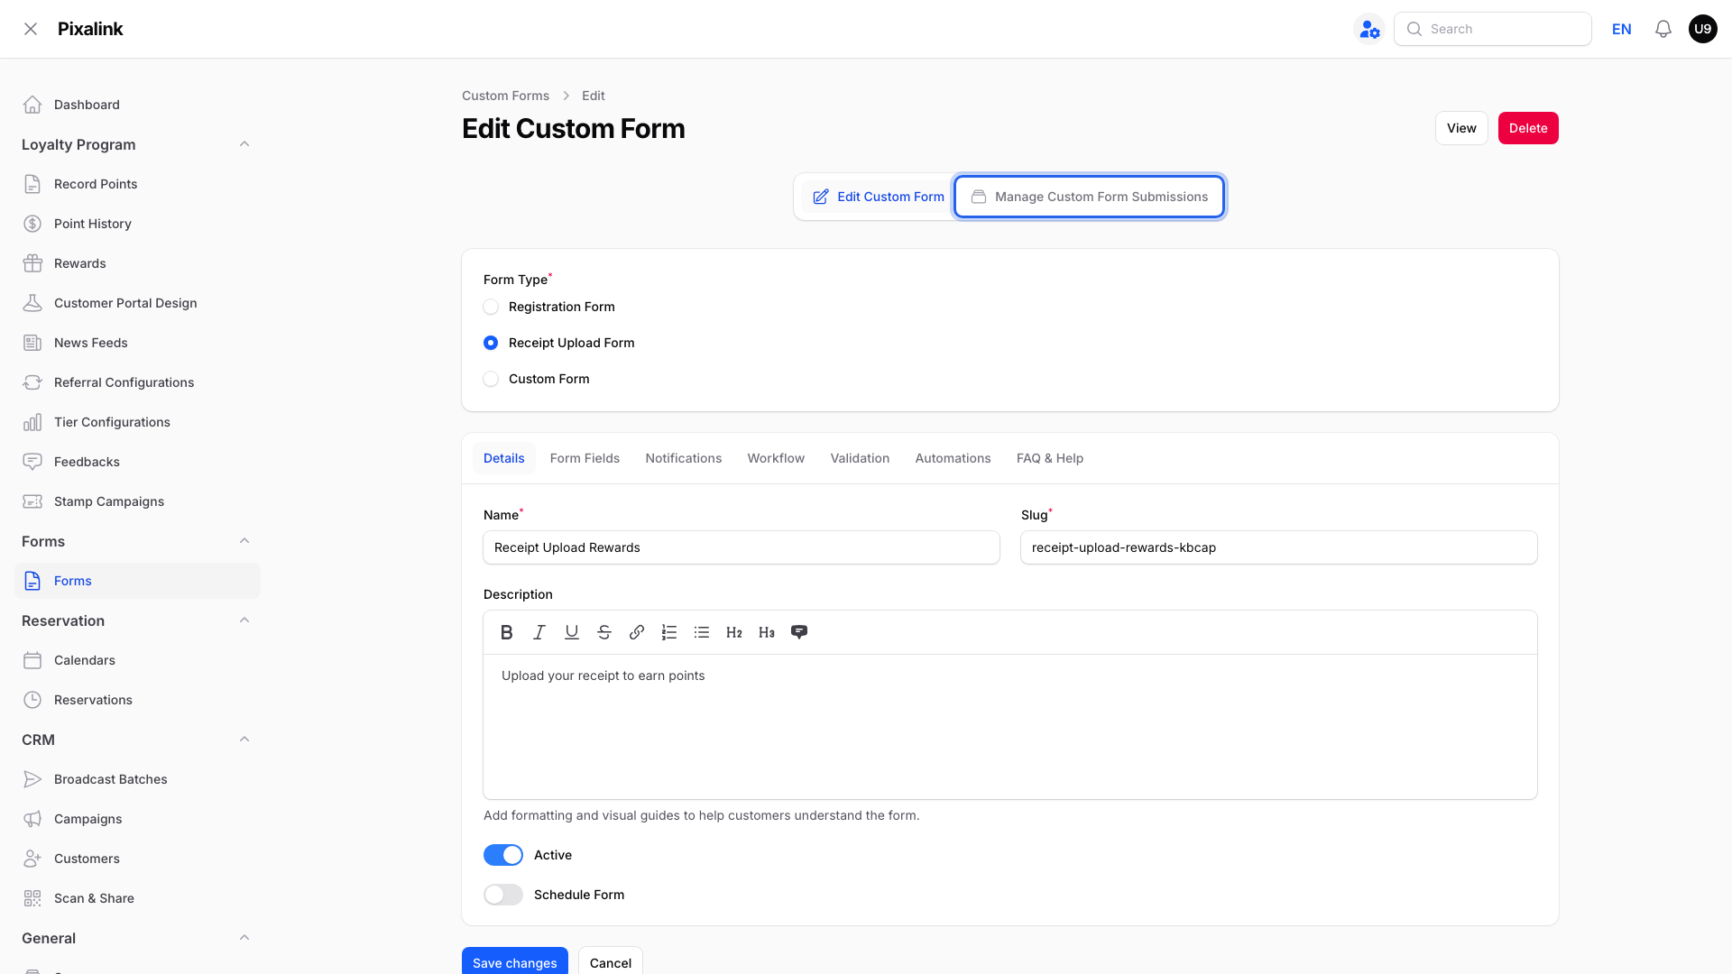Switch to the Form Fields tab

pyautogui.click(x=585, y=458)
